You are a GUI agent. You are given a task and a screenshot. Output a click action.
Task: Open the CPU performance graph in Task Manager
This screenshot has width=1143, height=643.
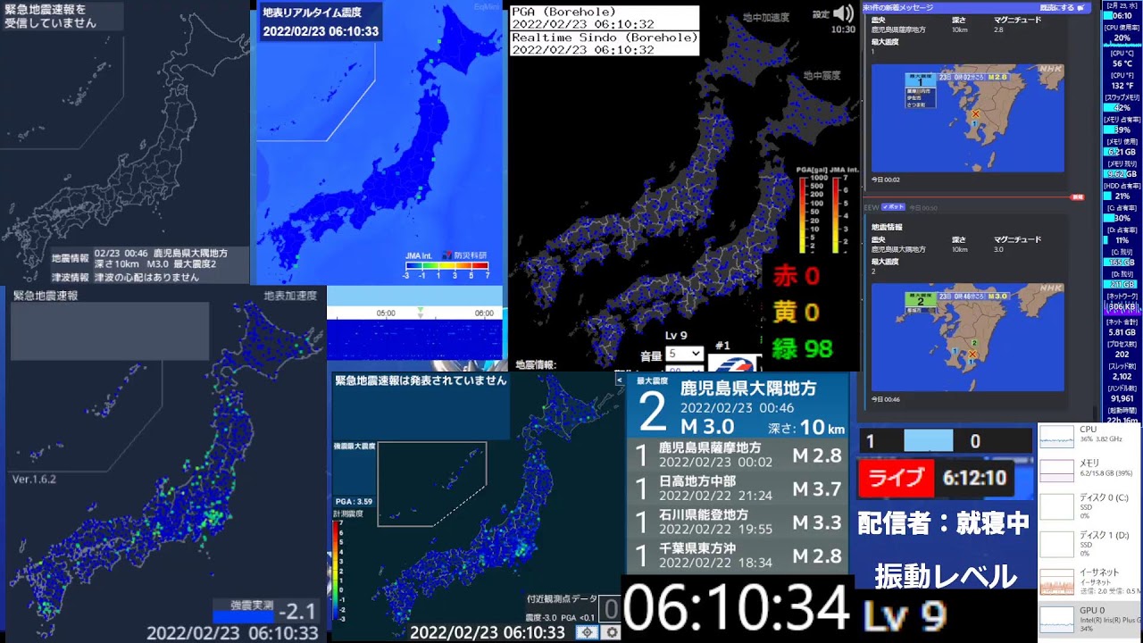point(1089,436)
